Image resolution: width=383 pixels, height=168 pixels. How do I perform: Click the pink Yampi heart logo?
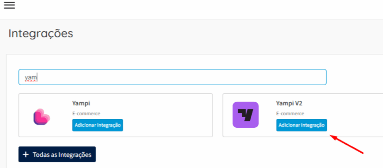(42, 116)
